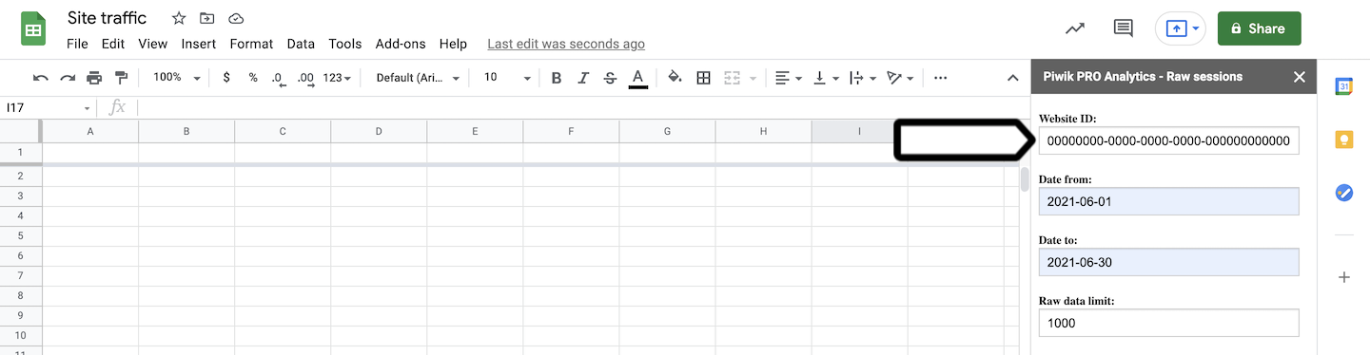Click the Share button
Screen dimensions: 1370x355
tap(1259, 28)
